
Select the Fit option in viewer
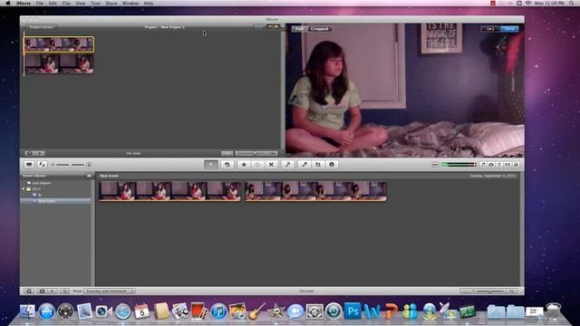click(x=299, y=28)
